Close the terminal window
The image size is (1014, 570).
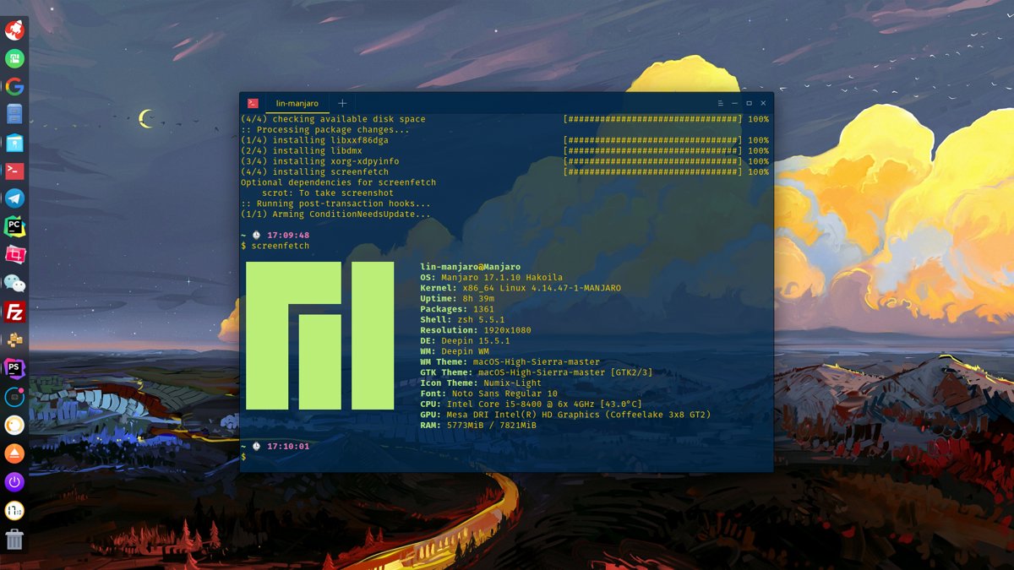point(763,103)
